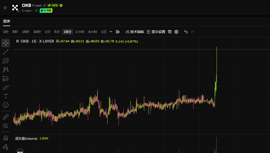
Task: Click the high price value 93.21
Action: click(x=80, y=41)
